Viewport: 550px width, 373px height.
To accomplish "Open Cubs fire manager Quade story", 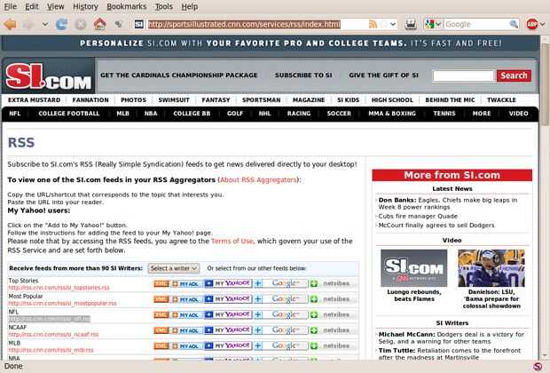I will point(418,217).
